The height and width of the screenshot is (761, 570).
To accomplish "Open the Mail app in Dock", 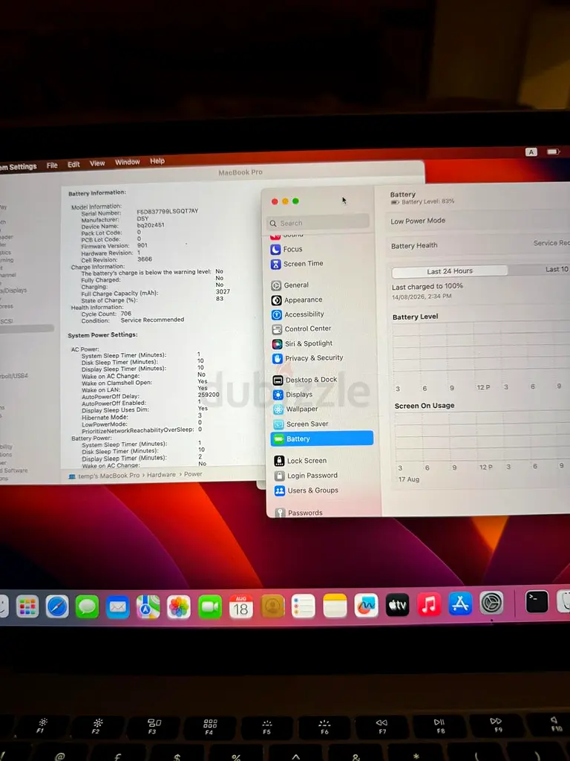I will pyautogui.click(x=117, y=606).
